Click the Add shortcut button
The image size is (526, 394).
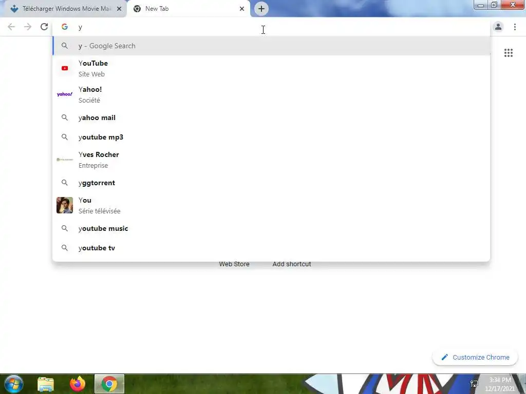[x=292, y=264]
